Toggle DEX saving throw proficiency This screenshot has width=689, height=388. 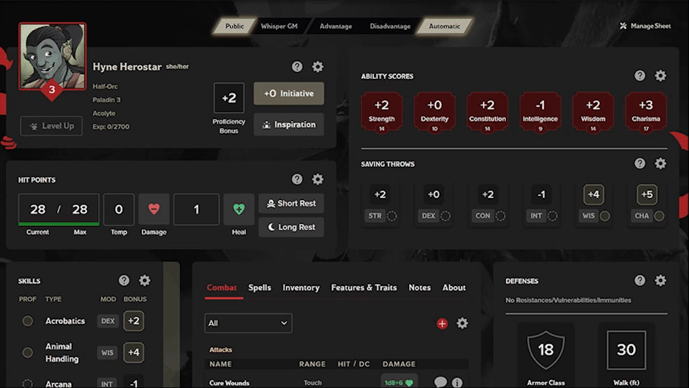[x=445, y=216]
